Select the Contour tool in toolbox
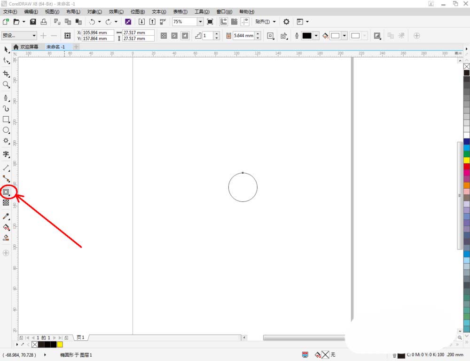Viewport: 470px width, 361px height. point(6,192)
